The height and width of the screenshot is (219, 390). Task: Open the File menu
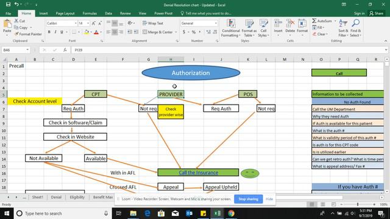[x=8, y=13]
